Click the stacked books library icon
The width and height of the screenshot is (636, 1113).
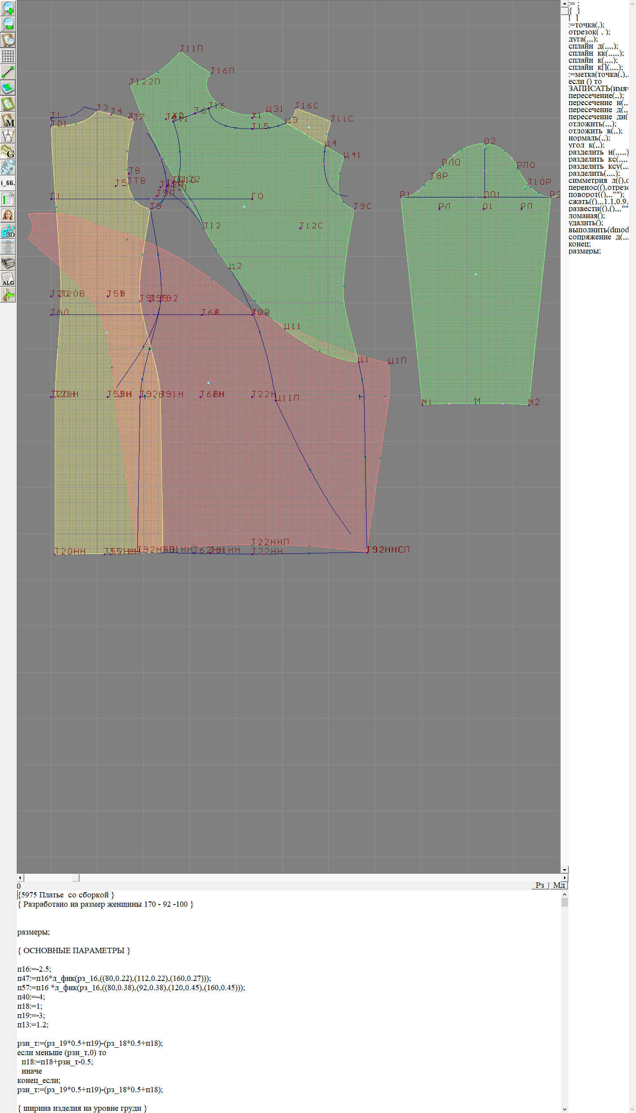pyautogui.click(x=8, y=263)
